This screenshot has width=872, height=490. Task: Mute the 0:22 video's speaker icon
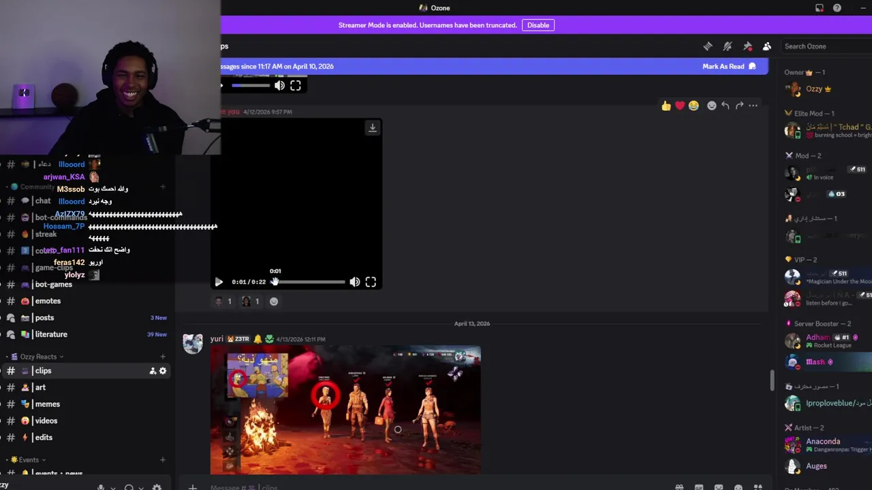pyautogui.click(x=355, y=282)
